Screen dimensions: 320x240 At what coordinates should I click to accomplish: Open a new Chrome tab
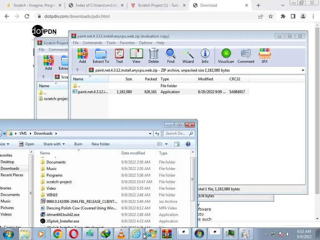tap(258, 5)
